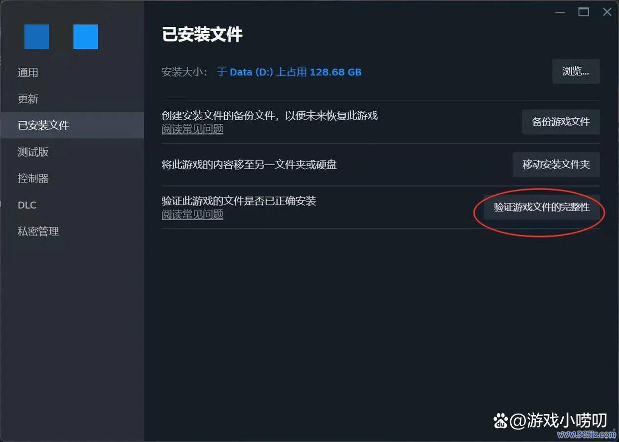Click the 浏览... button
The image size is (619, 442).
point(576,71)
